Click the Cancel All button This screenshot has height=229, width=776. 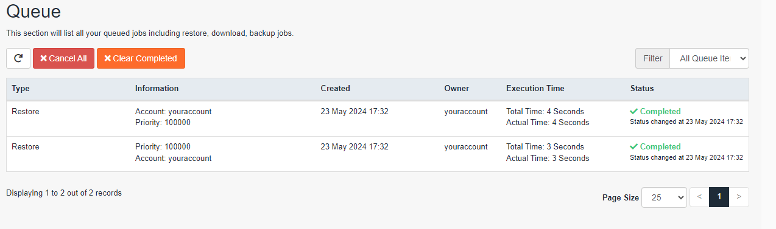[63, 58]
